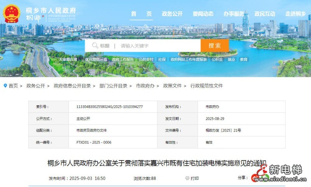The height and width of the screenshot is (187, 311).
Task: Click the magnifier icon in search box
Action: click(x=95, y=45)
